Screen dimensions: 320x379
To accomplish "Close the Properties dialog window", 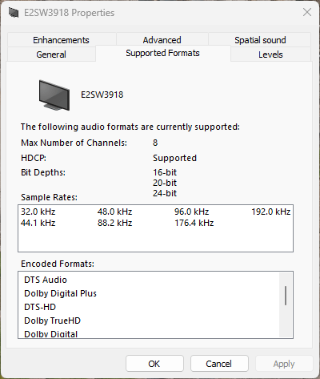I will [307, 12].
